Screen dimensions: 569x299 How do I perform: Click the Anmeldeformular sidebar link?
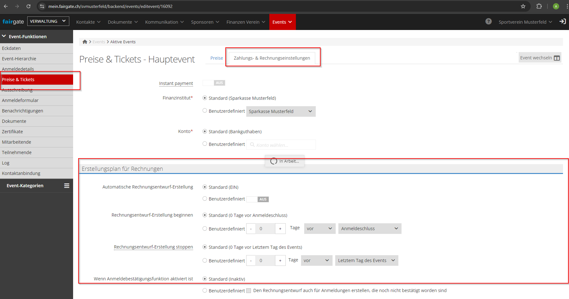click(x=20, y=100)
